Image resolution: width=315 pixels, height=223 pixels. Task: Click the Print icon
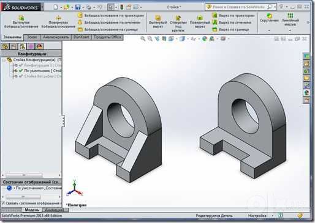89,7
